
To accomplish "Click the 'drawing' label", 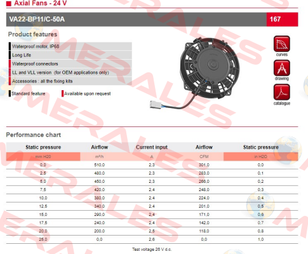I will click(282, 79).
